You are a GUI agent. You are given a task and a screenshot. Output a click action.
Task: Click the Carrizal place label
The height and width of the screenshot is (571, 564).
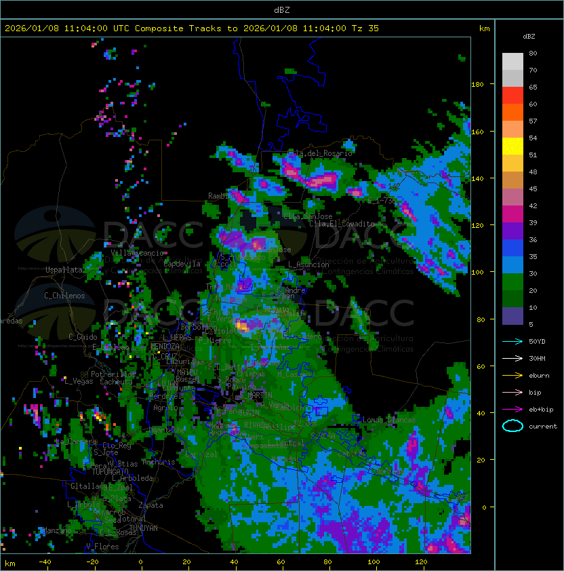201,454
